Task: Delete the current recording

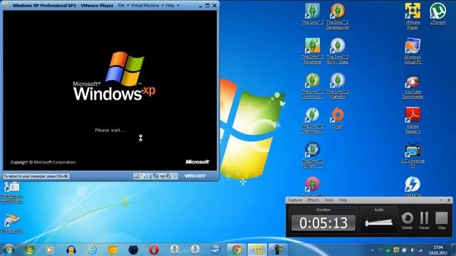Action: [x=407, y=220]
